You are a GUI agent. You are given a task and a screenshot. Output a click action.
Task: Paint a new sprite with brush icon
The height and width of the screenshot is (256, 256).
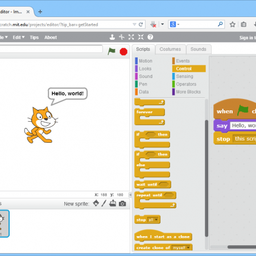(104, 204)
